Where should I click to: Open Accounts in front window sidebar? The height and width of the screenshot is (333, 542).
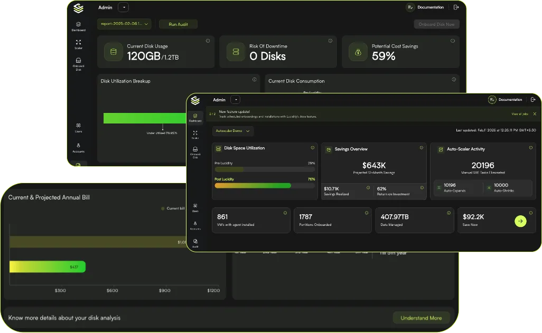pyautogui.click(x=195, y=225)
